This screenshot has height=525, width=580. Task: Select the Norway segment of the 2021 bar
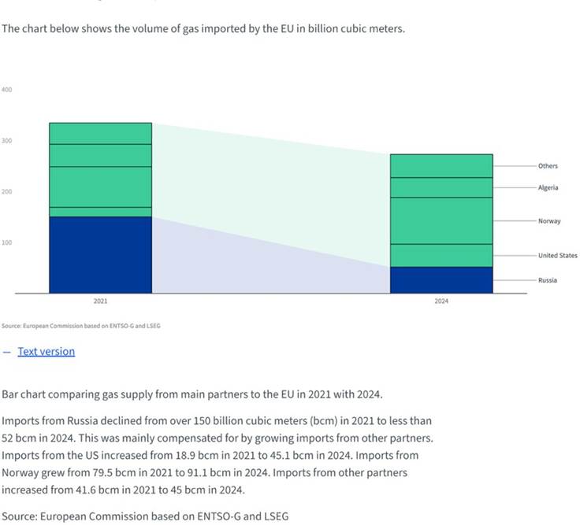(x=100, y=187)
